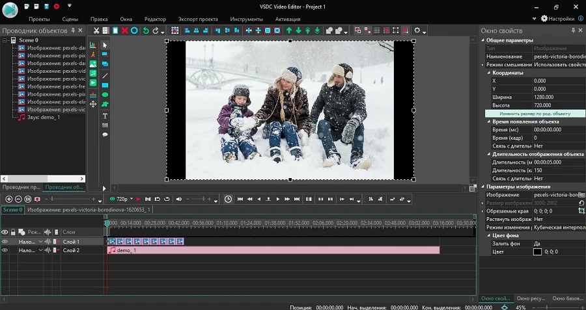Click the timeline Play button

(x=277, y=200)
